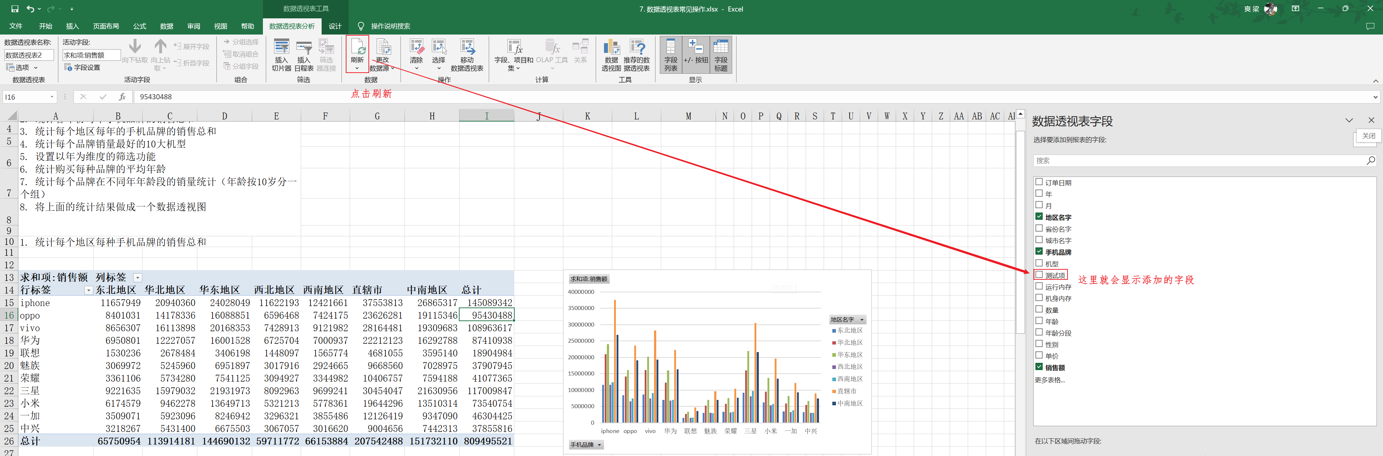Screen dimensions: 1383x456
Task: Click the search magnifier in field pane
Action: pos(1371,160)
